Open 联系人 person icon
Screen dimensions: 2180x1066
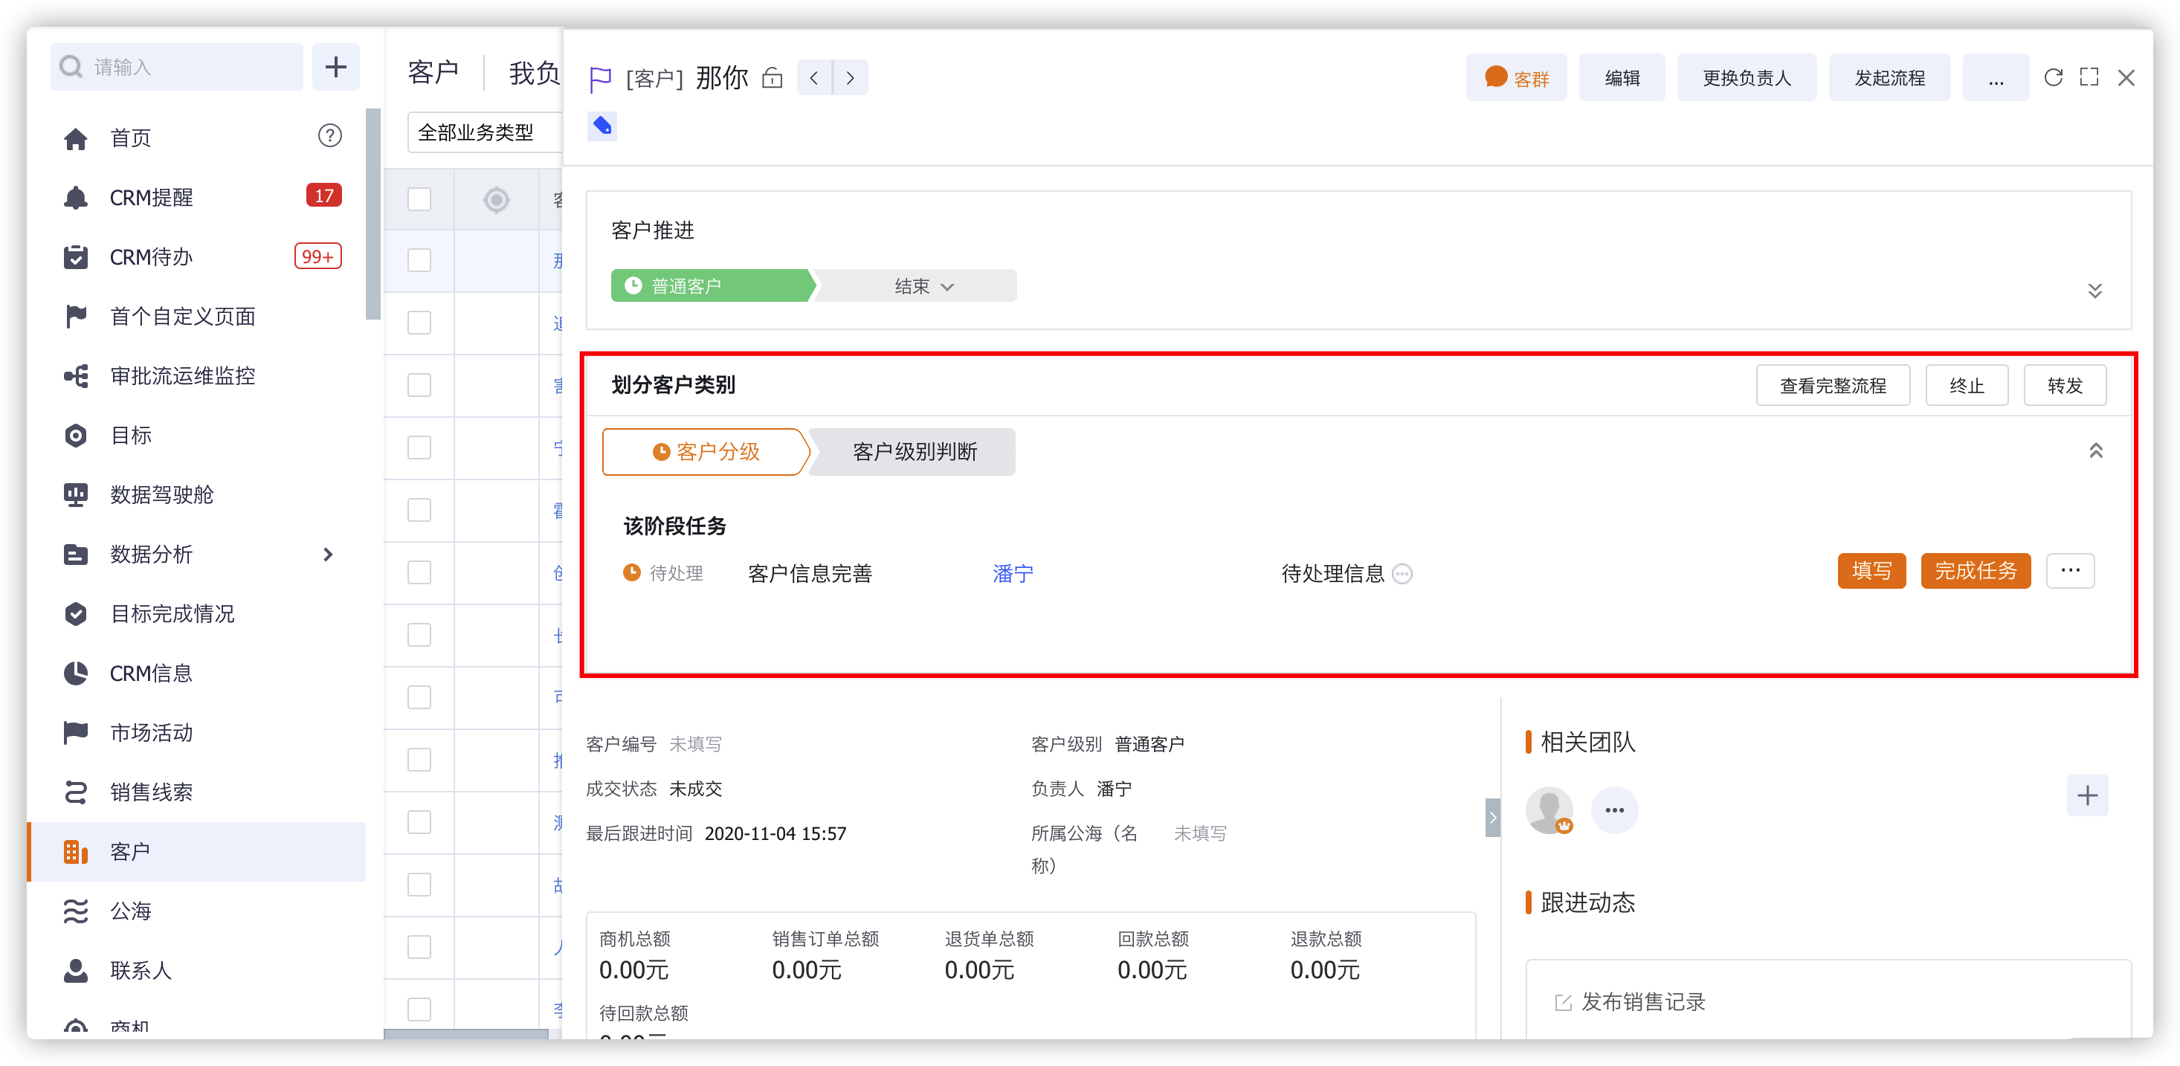pyautogui.click(x=75, y=969)
